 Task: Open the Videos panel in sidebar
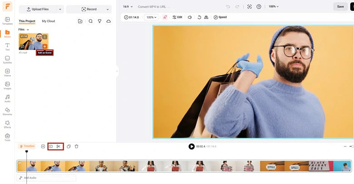[x=7, y=72]
